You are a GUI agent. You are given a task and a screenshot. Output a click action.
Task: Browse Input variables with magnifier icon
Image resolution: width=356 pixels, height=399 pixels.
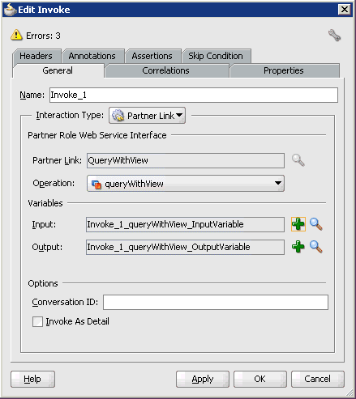click(x=315, y=224)
